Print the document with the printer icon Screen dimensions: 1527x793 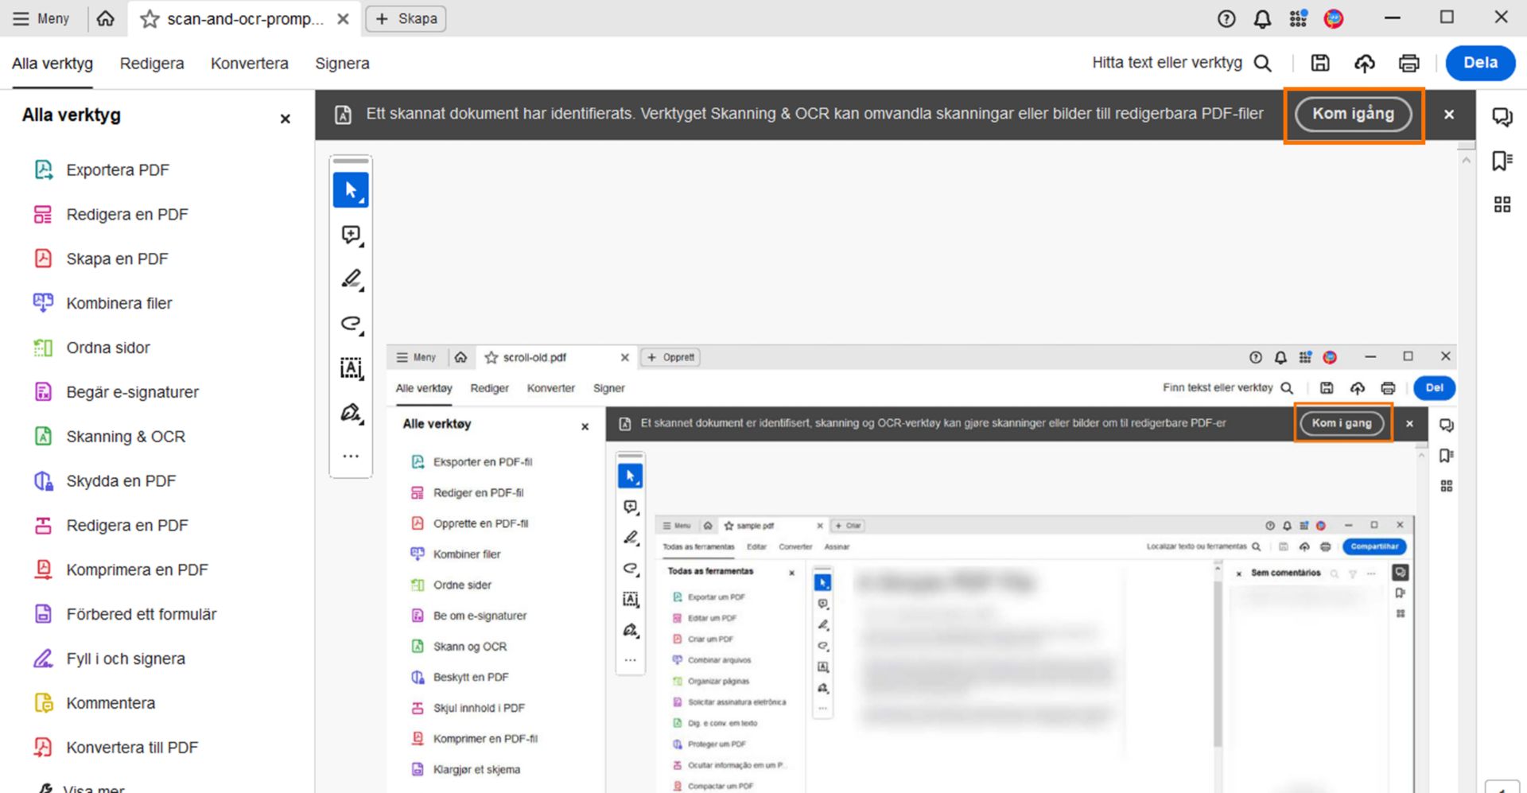tap(1408, 63)
